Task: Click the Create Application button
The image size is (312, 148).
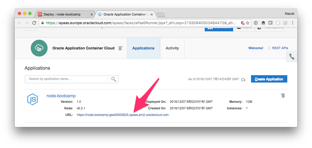Action: click(269, 79)
